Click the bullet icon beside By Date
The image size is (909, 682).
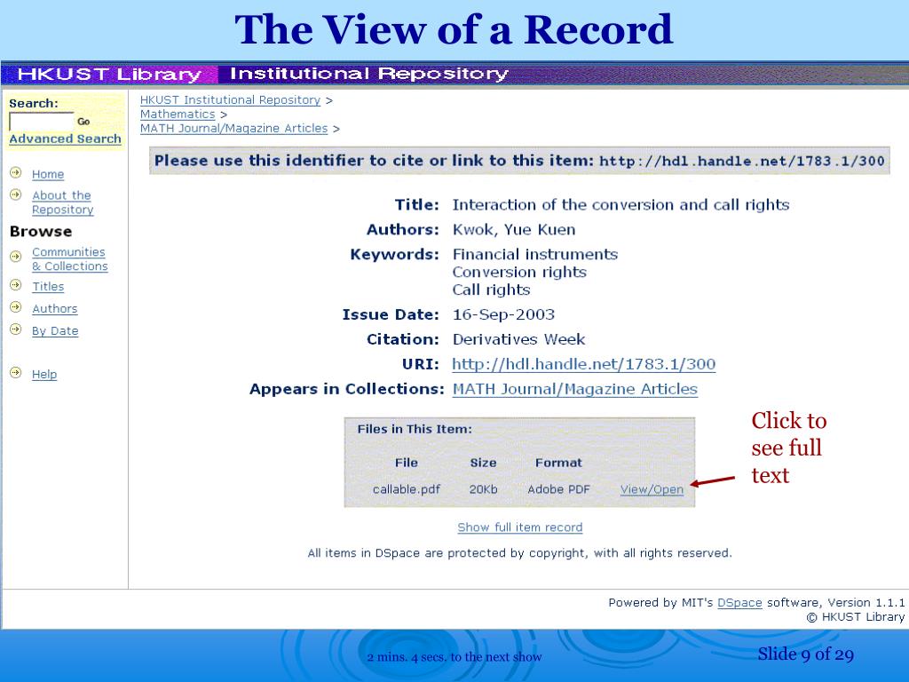click(16, 329)
